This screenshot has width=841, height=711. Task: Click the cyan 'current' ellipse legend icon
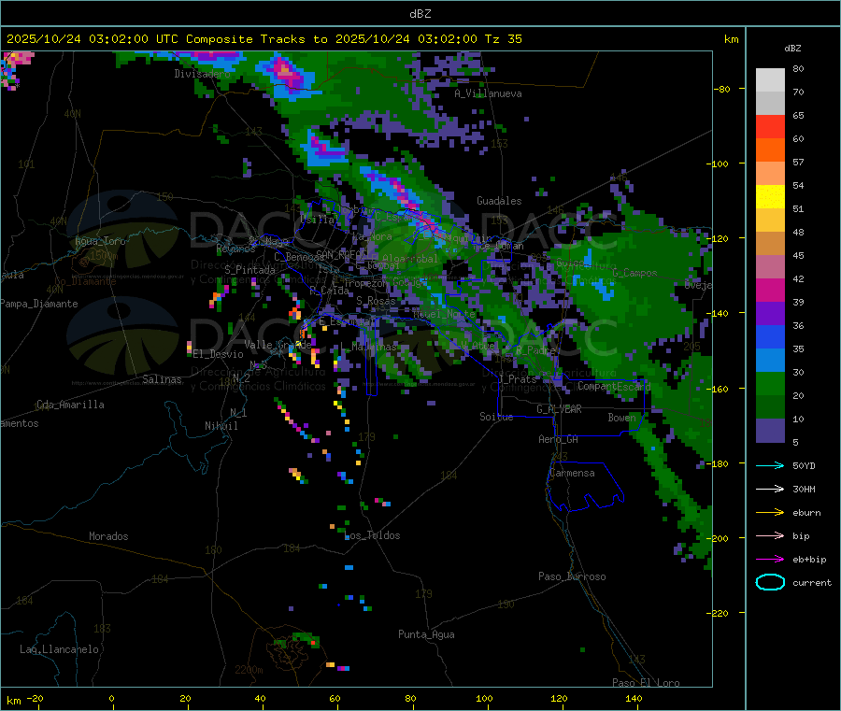pos(770,582)
